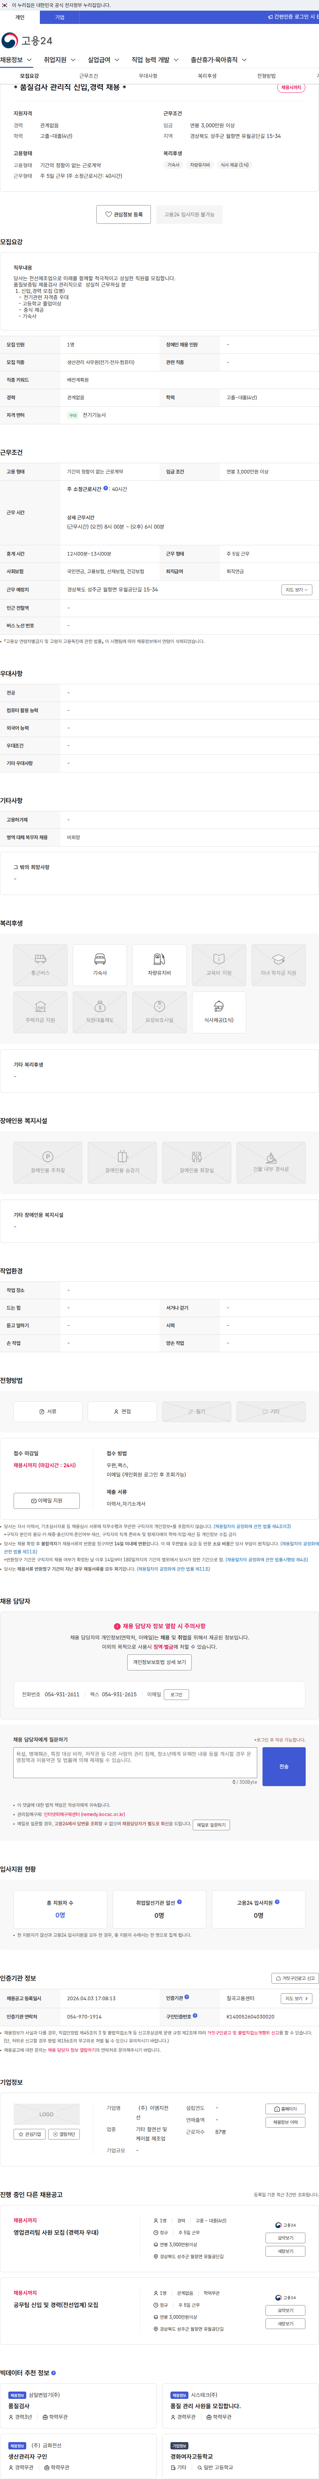
Task: Open 개인정보보호법 상세 보기
Action: [159, 1662]
